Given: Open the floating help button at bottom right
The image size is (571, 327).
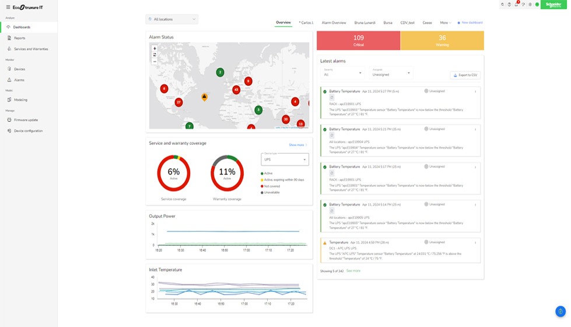Looking at the screenshot, I should [x=560, y=311].
